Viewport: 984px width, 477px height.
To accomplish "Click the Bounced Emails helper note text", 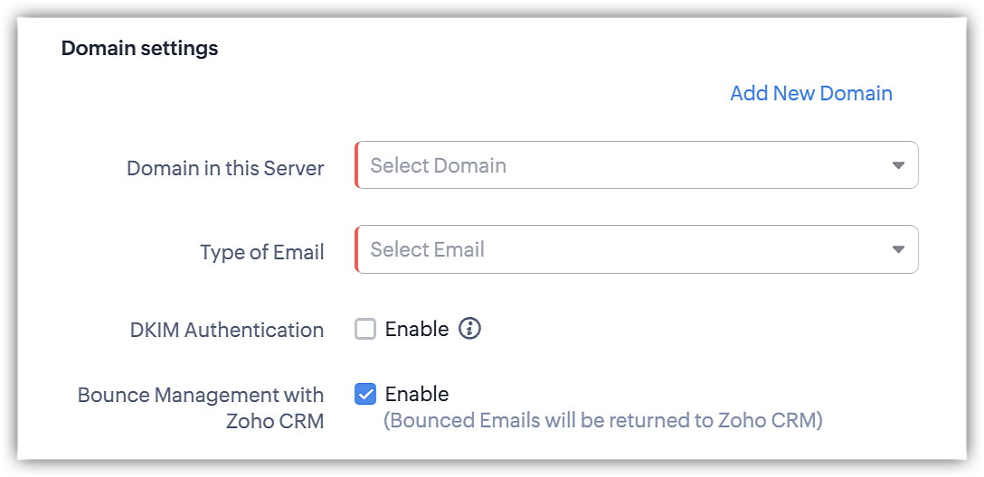I will click(603, 421).
